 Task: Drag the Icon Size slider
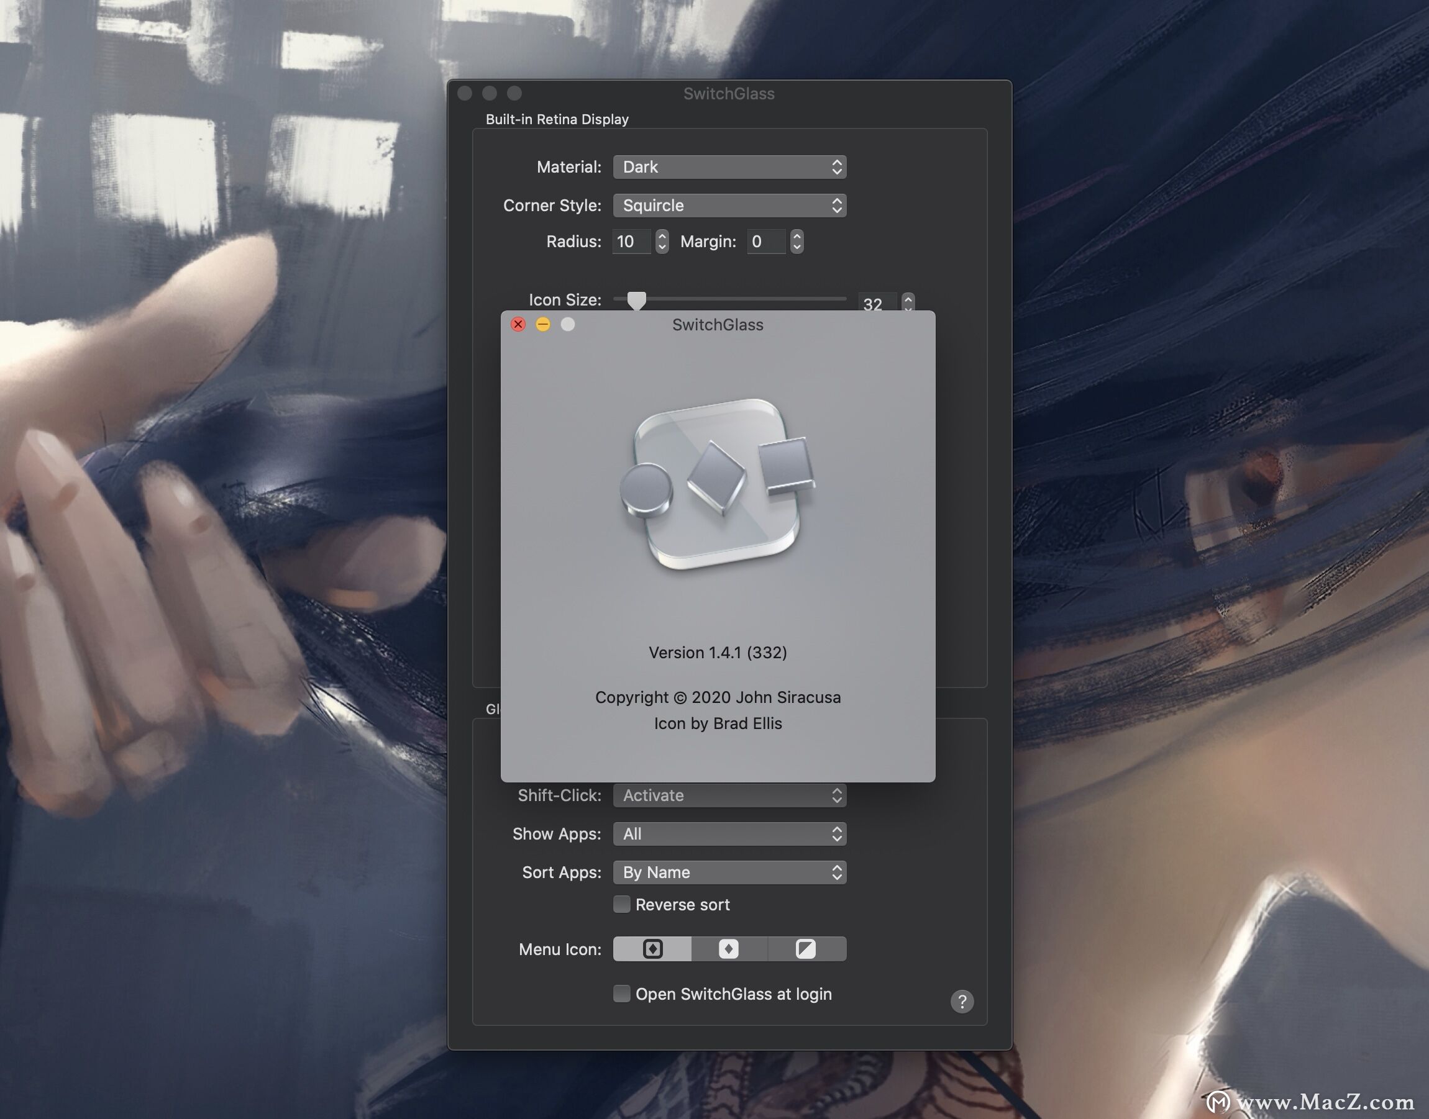[x=638, y=299]
